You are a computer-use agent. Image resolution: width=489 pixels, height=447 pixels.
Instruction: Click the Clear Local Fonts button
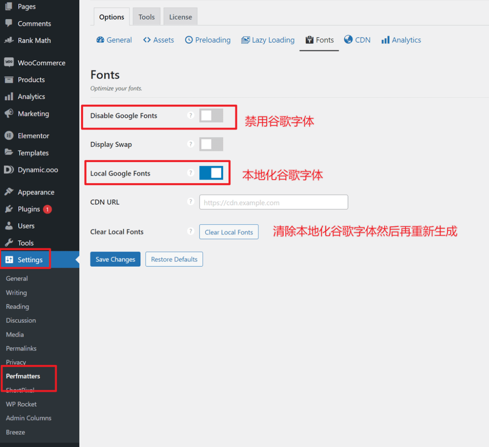229,232
